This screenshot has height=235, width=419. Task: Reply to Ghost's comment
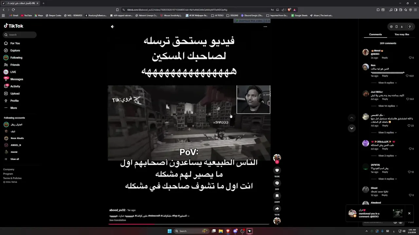pos(385,195)
